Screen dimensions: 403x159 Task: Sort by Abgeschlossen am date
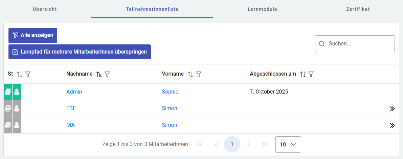click(x=303, y=74)
